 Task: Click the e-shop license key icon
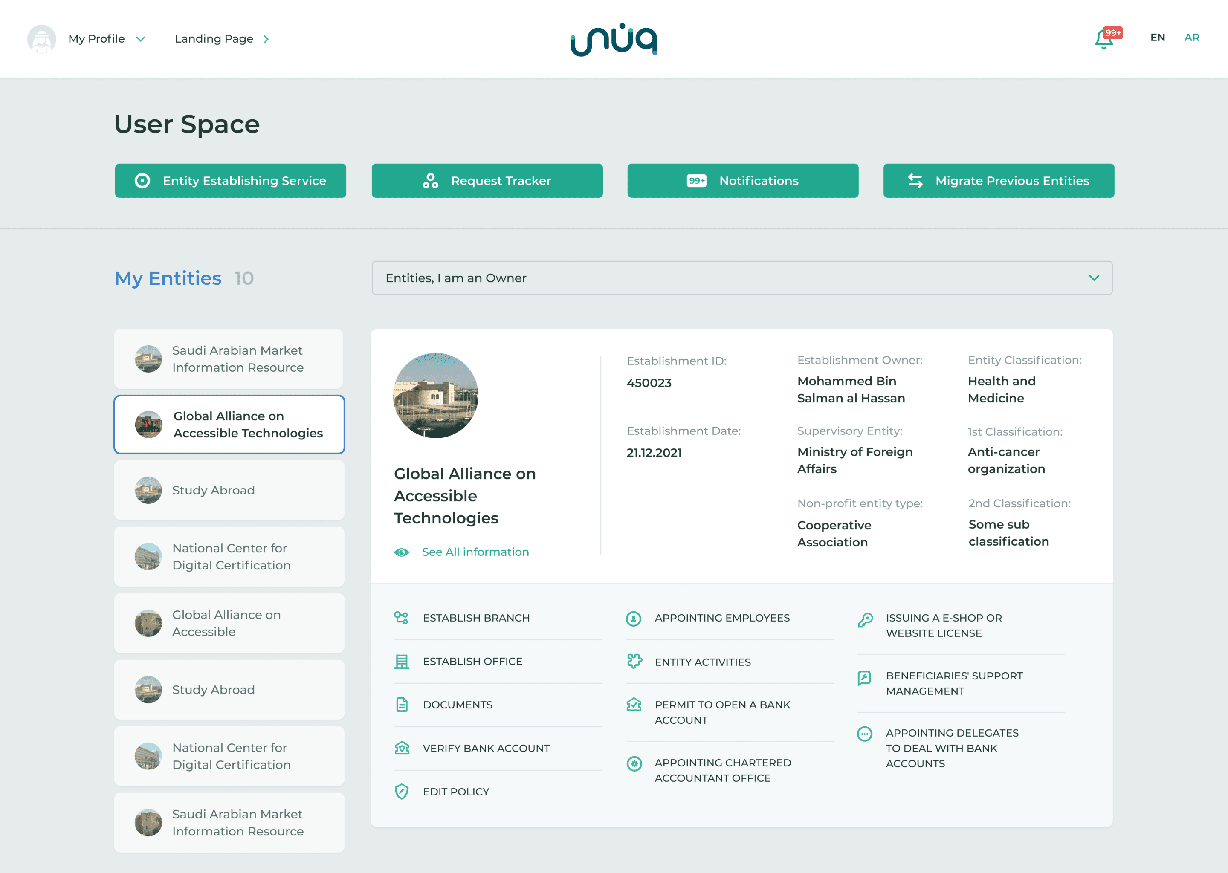865,620
